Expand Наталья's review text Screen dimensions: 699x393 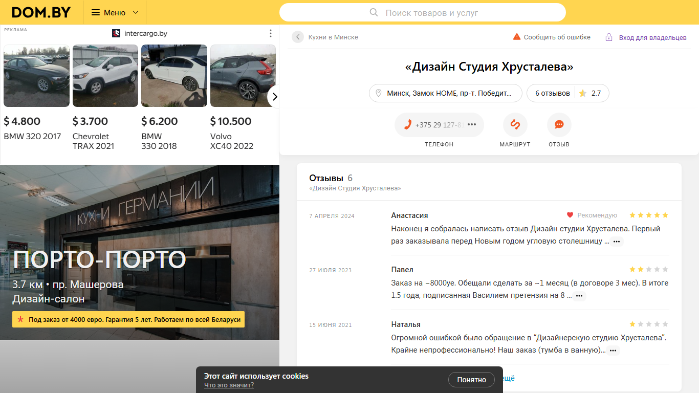[x=613, y=351]
